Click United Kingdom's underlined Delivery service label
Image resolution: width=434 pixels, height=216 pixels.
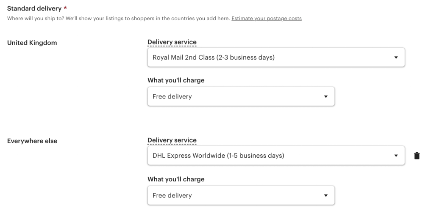(x=172, y=42)
